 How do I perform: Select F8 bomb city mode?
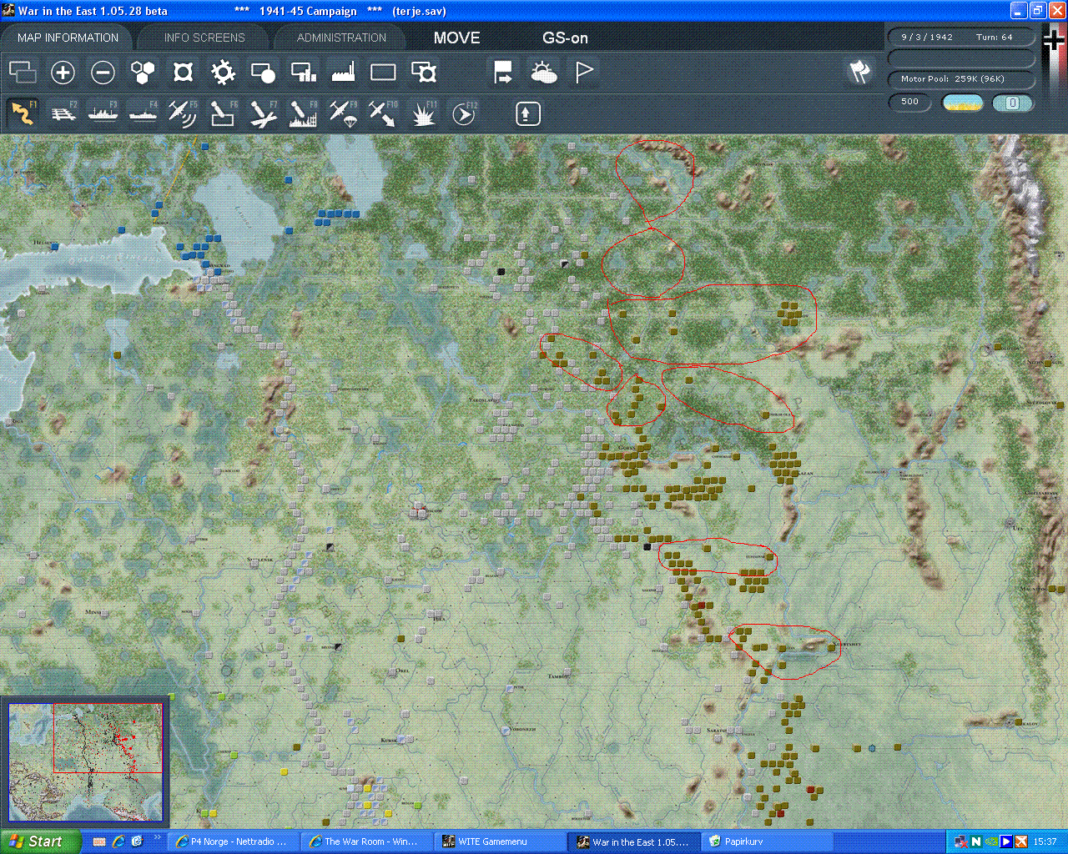click(x=303, y=113)
